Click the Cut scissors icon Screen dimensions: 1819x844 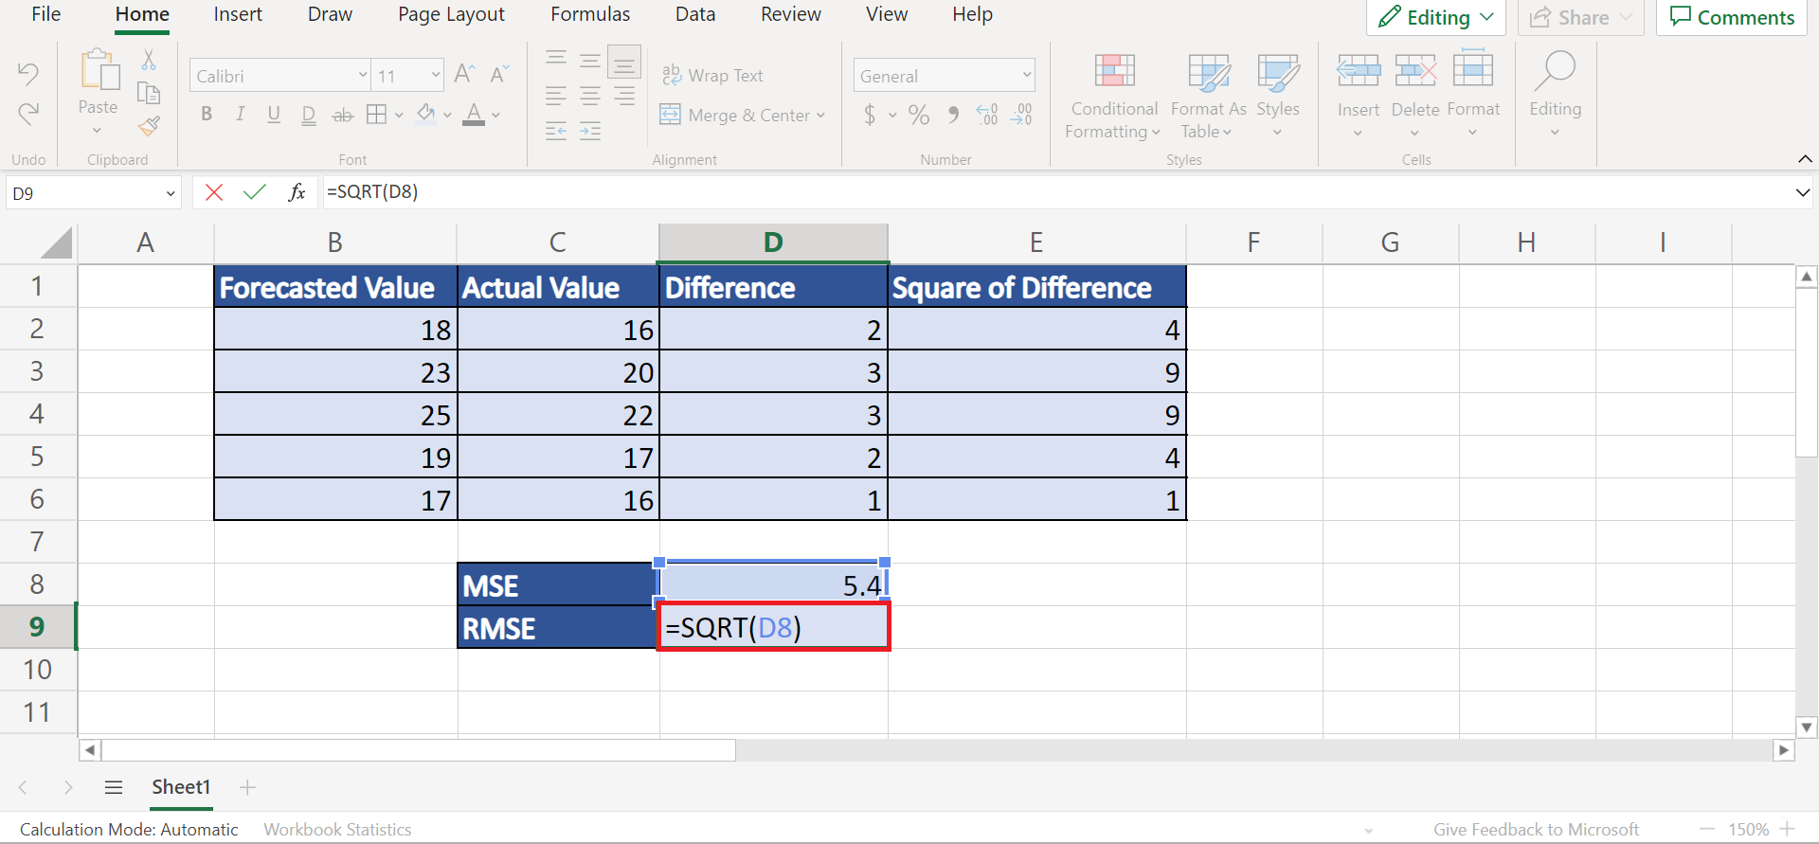149,60
